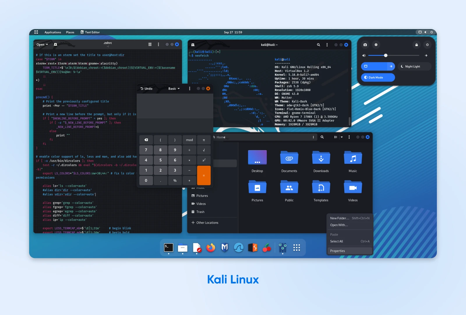
Task: Click the square root calculator key
Action: 204,150
